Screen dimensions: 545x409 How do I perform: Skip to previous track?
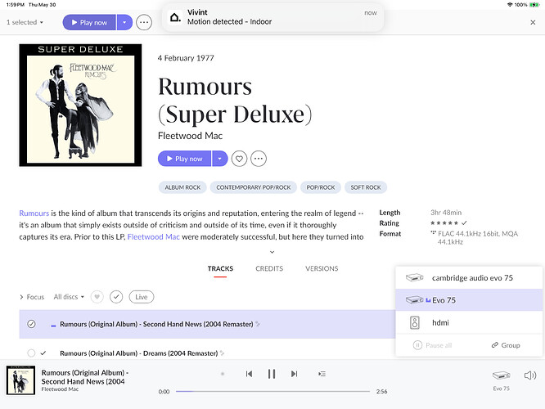pos(249,374)
